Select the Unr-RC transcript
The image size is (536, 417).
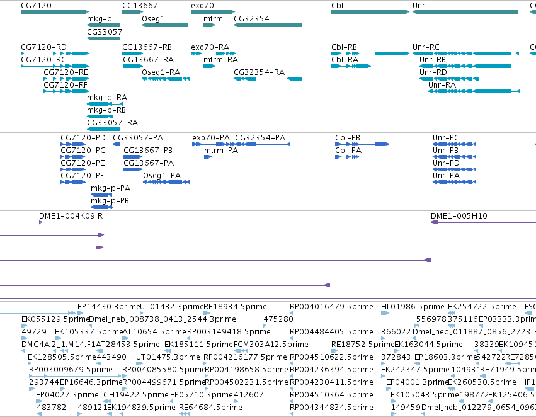(465, 54)
